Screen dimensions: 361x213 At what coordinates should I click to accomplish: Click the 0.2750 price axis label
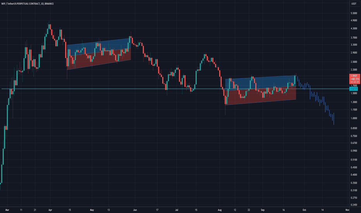coord(354,198)
